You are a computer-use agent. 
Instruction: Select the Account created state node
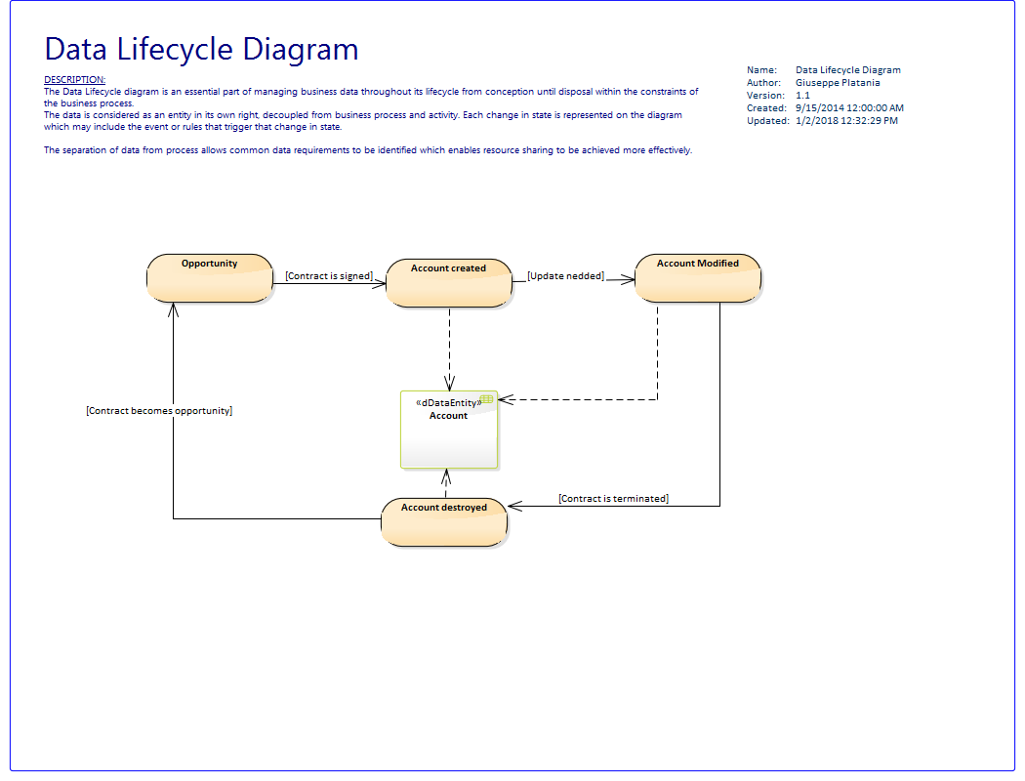(449, 283)
